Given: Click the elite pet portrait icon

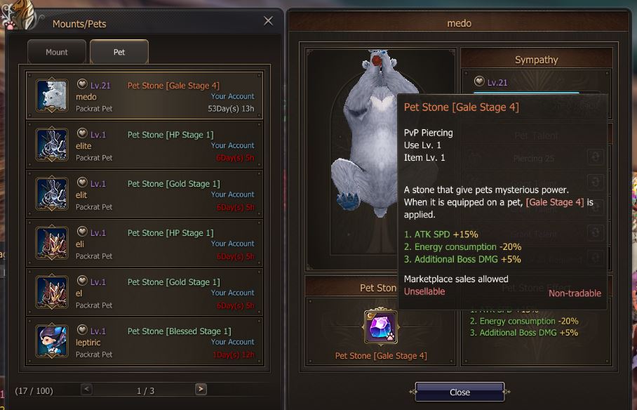Looking at the screenshot, I should (52, 145).
